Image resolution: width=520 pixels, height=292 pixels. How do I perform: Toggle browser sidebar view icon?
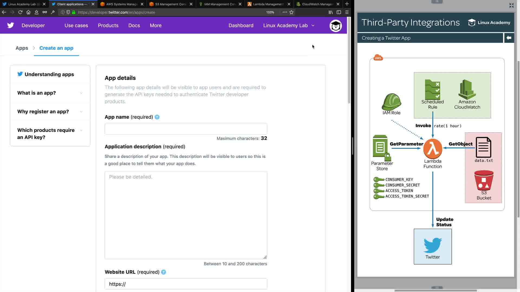(339, 12)
